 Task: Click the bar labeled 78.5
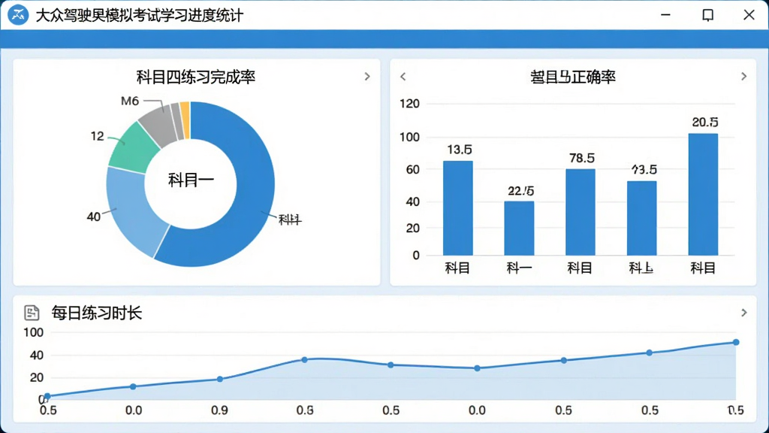point(581,212)
